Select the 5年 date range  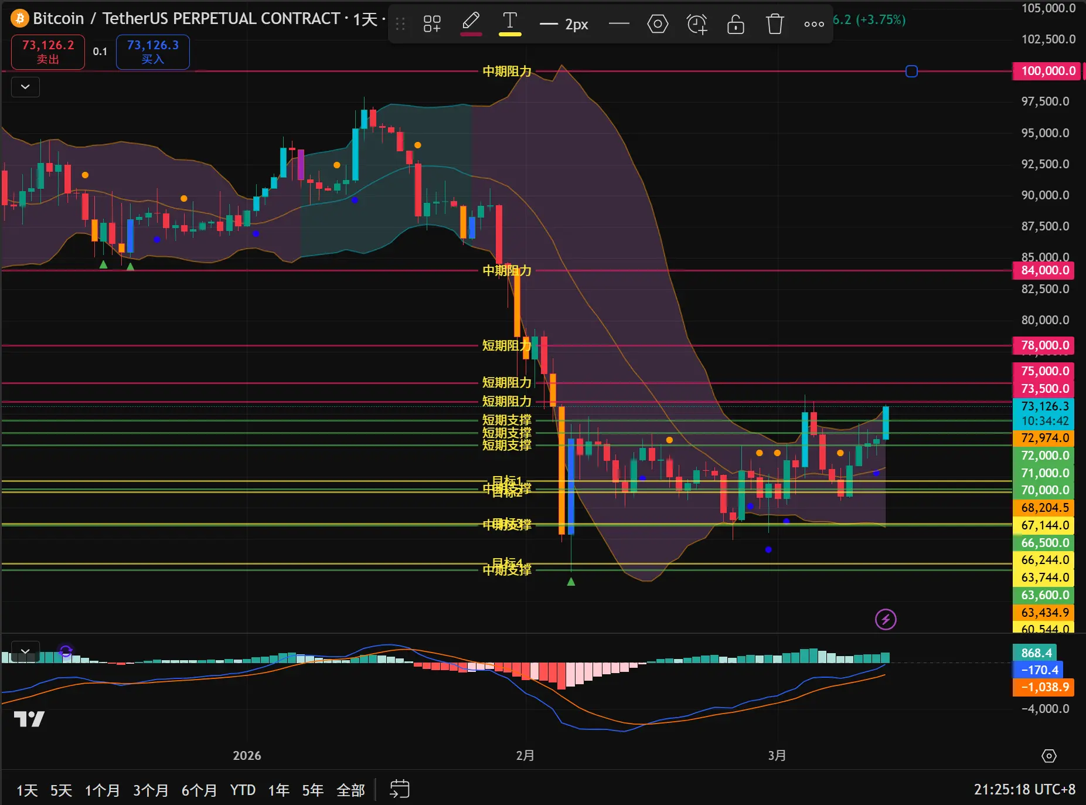(x=313, y=790)
